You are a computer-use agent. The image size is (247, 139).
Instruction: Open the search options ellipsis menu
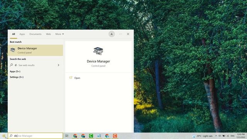coord(120,34)
